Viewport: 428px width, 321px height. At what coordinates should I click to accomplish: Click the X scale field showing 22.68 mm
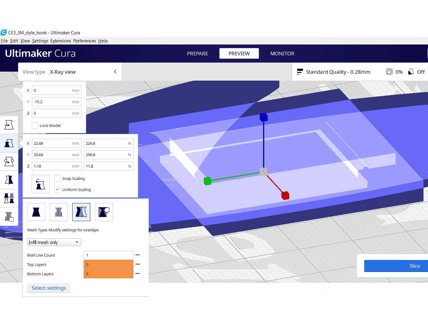click(x=57, y=143)
